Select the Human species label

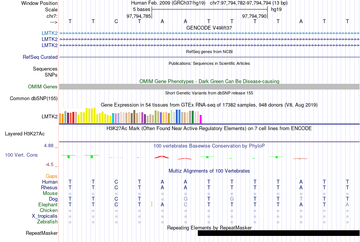tap(50, 182)
